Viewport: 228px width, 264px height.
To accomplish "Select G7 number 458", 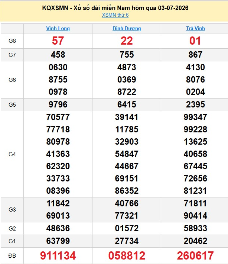I will point(58,55).
